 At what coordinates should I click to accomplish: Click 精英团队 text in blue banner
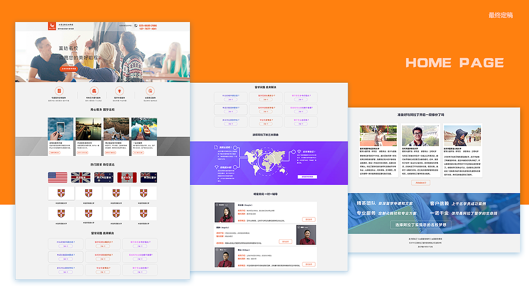pyautogui.click(x=366, y=203)
